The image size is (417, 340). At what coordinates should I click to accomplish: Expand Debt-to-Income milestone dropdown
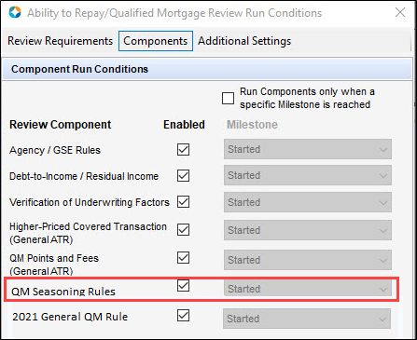point(308,175)
